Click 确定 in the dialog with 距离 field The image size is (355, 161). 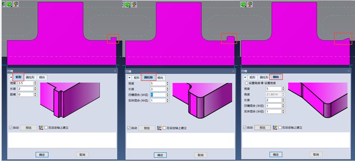42,155
